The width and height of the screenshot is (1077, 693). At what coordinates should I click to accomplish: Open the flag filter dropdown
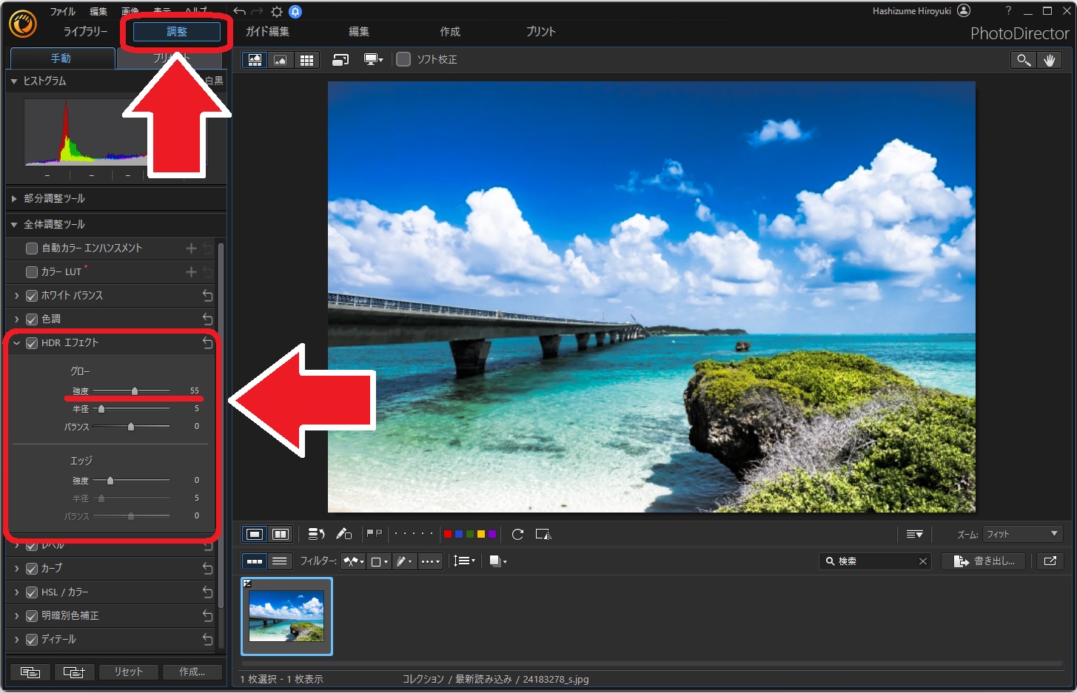tap(355, 561)
